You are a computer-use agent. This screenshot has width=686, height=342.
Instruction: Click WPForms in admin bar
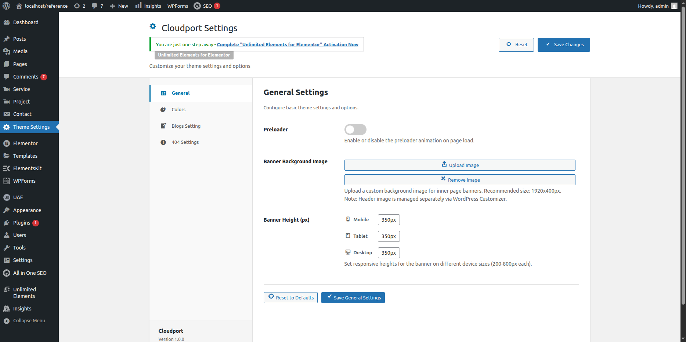coord(178,6)
